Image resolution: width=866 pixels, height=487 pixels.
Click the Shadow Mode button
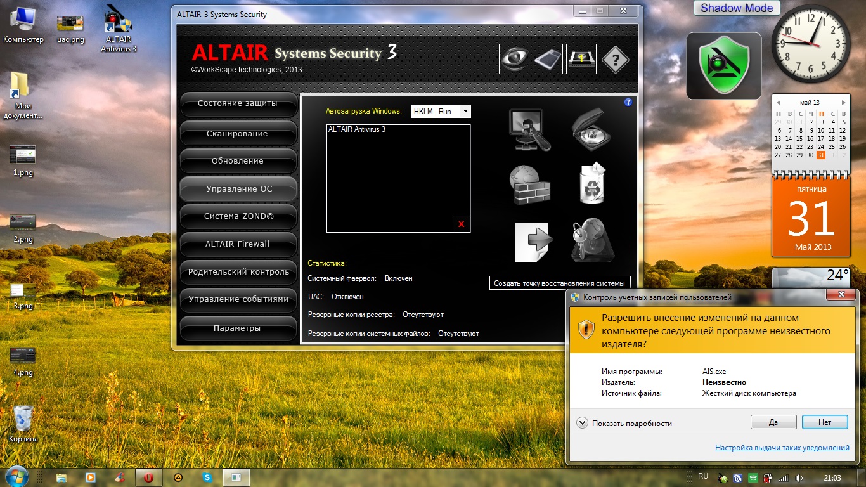click(x=737, y=8)
